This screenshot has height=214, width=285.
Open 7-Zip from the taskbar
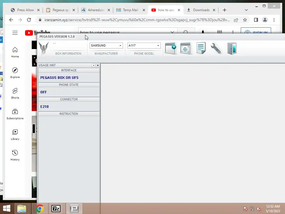point(56,208)
